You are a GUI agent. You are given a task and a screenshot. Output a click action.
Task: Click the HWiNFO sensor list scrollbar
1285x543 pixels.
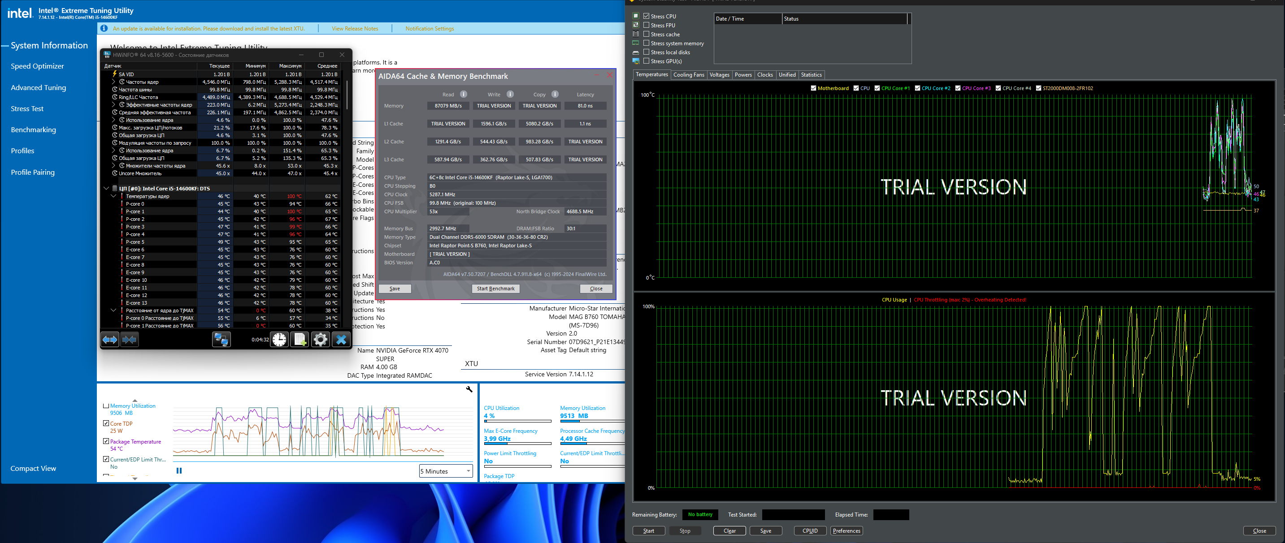(x=347, y=95)
